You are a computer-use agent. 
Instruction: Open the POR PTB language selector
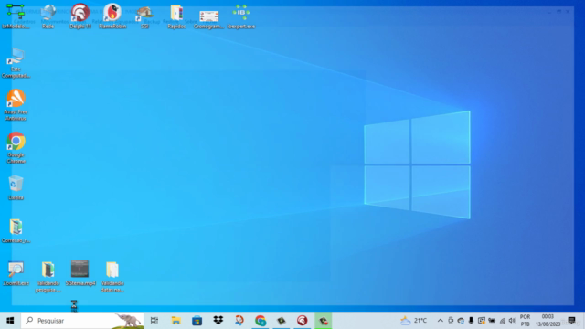[x=525, y=321]
